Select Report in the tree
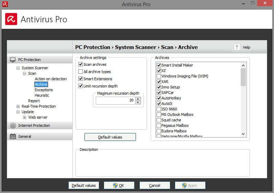This screenshot has height=193, width=274. coord(34,101)
